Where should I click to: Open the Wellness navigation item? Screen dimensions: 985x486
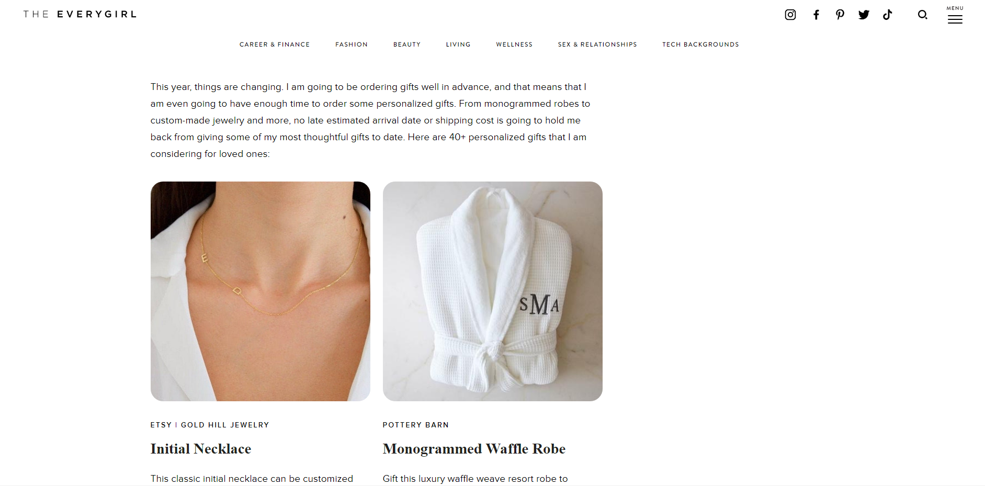point(514,44)
